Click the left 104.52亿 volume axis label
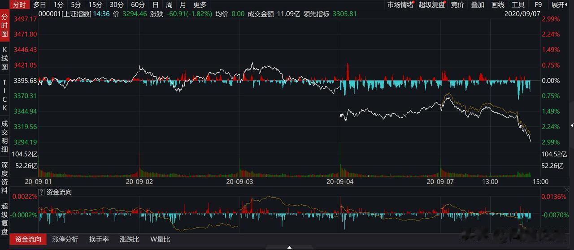Image resolution: width=574 pixels, height=250 pixels. (24, 154)
